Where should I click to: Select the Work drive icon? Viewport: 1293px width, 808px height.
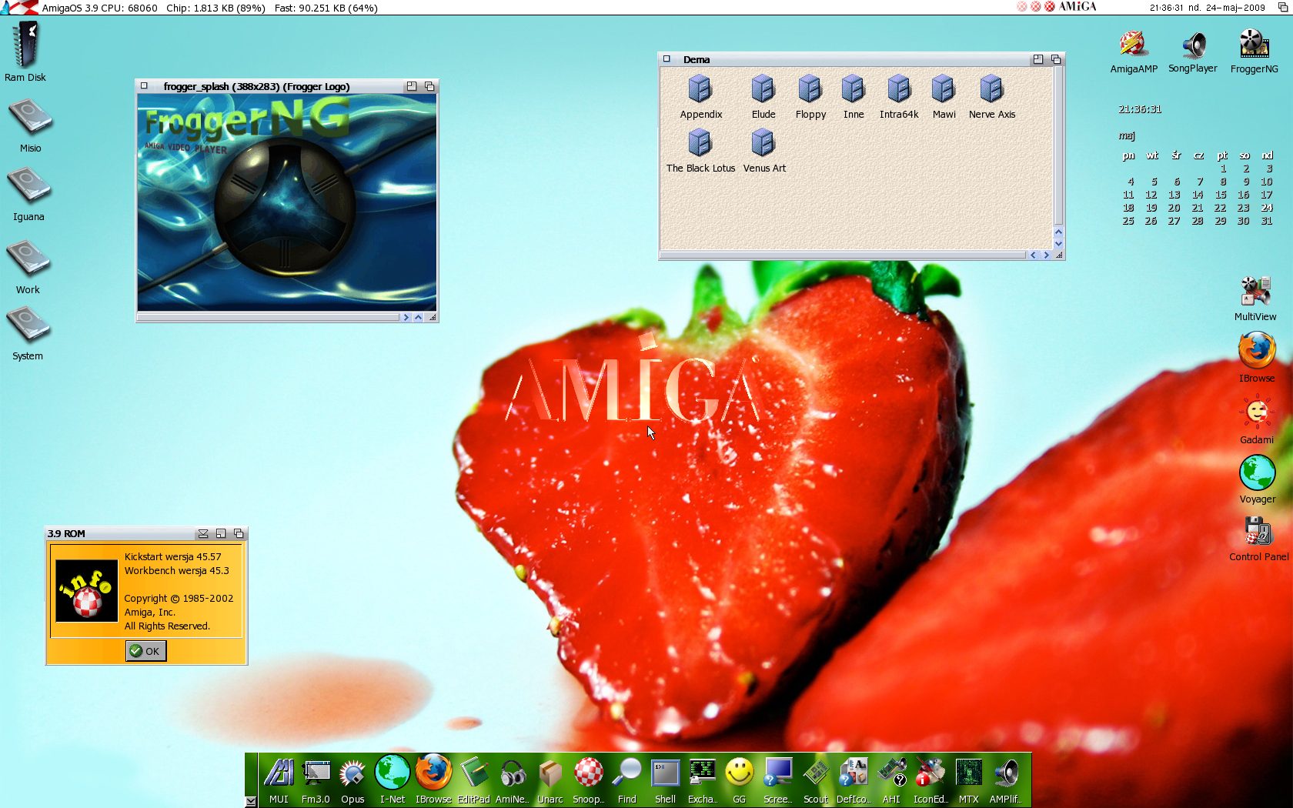click(x=28, y=265)
